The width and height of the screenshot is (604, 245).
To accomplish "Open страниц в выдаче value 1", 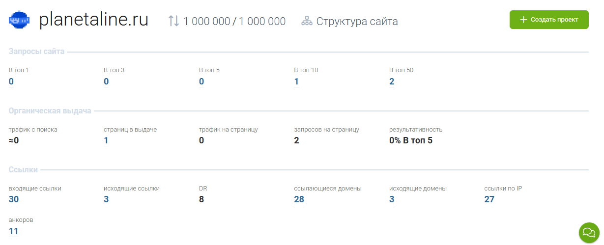I will point(106,140).
